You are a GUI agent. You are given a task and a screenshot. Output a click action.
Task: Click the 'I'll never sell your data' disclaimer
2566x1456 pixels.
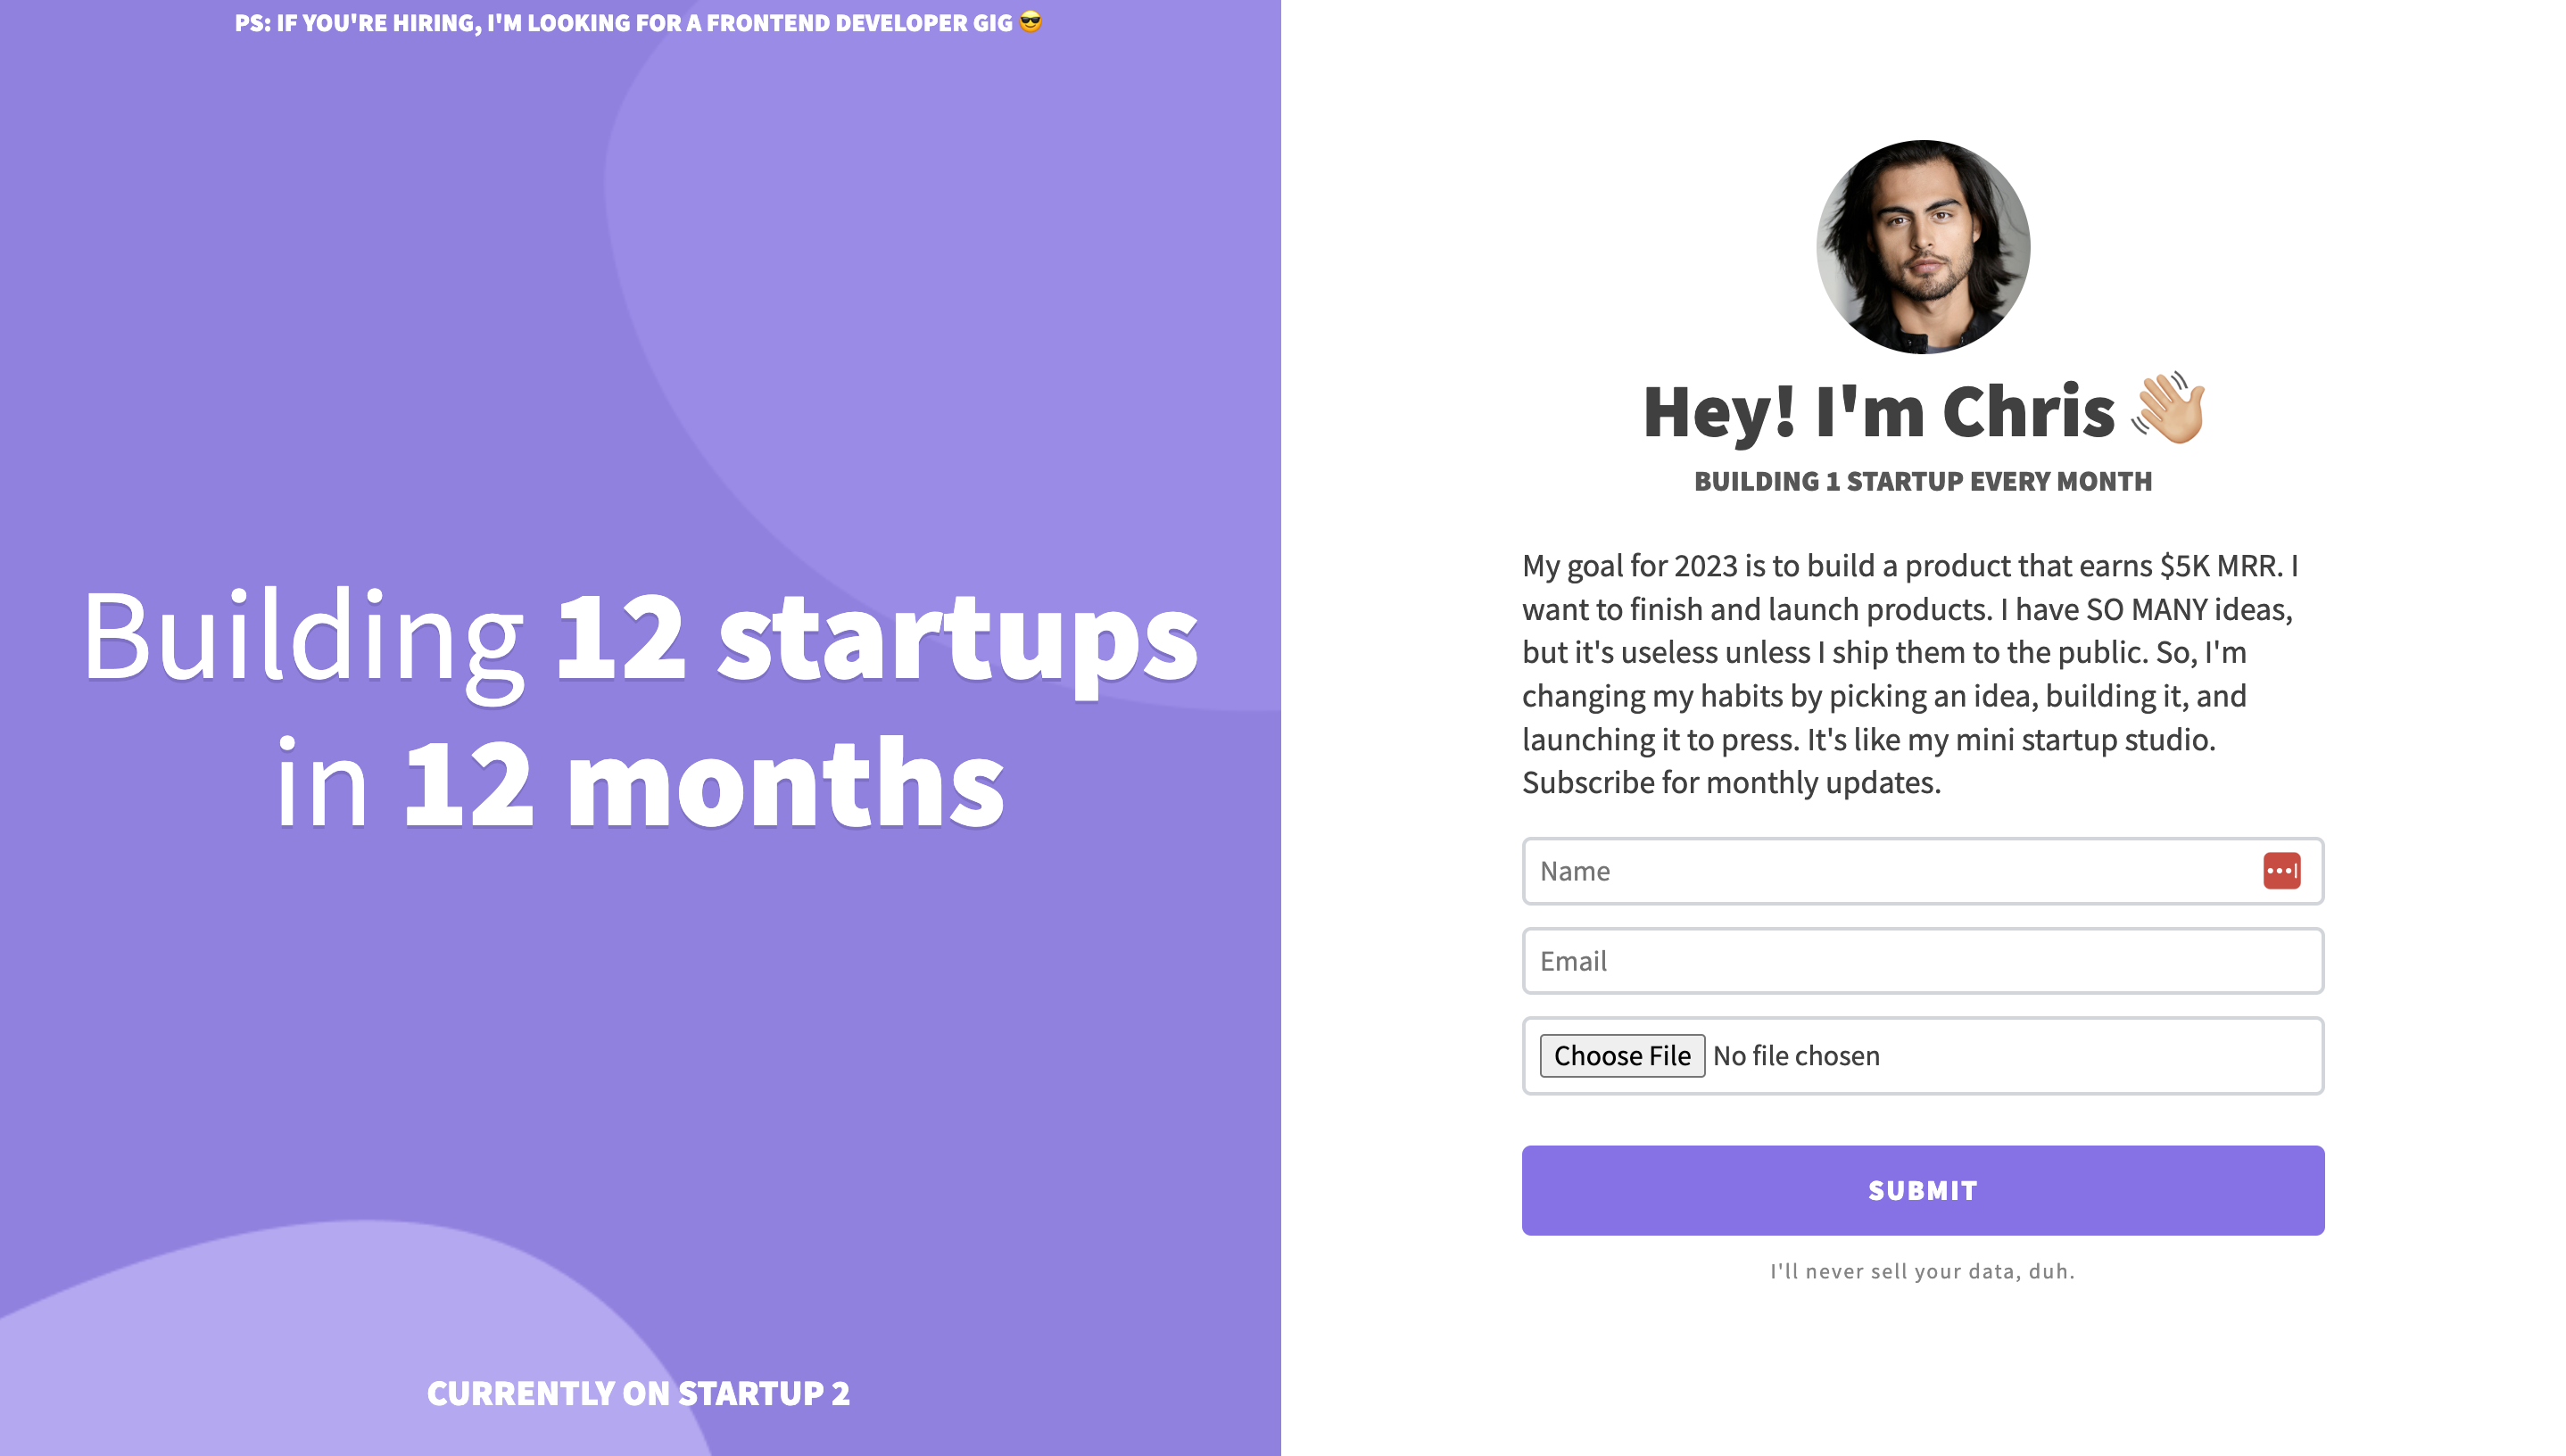(x=1922, y=1270)
